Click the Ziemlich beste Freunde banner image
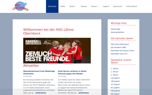This screenshot has width=152, height=95. [57, 50]
